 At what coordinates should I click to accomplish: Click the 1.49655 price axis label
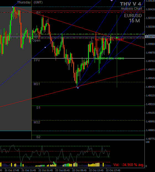pyautogui.click(x=150, y=70)
